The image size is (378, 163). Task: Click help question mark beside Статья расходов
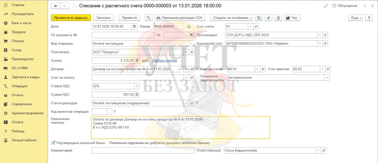(197, 103)
